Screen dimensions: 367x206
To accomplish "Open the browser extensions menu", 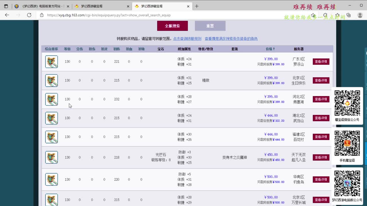I will [325, 15].
